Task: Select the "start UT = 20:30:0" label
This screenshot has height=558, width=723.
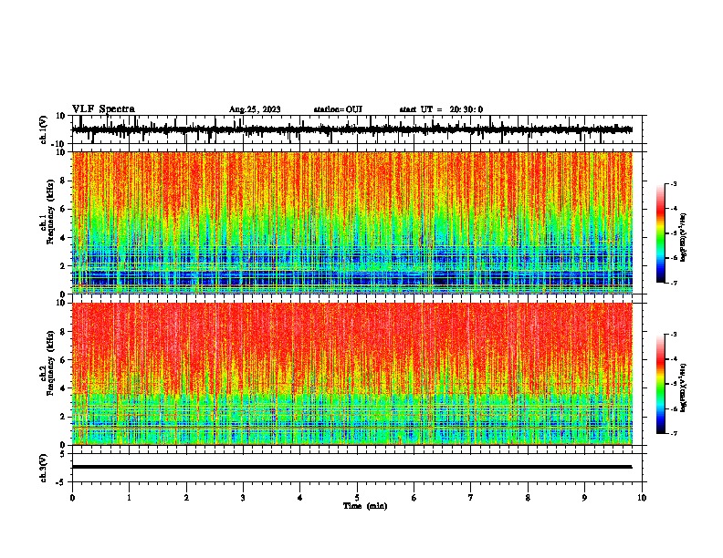Action: point(441,109)
